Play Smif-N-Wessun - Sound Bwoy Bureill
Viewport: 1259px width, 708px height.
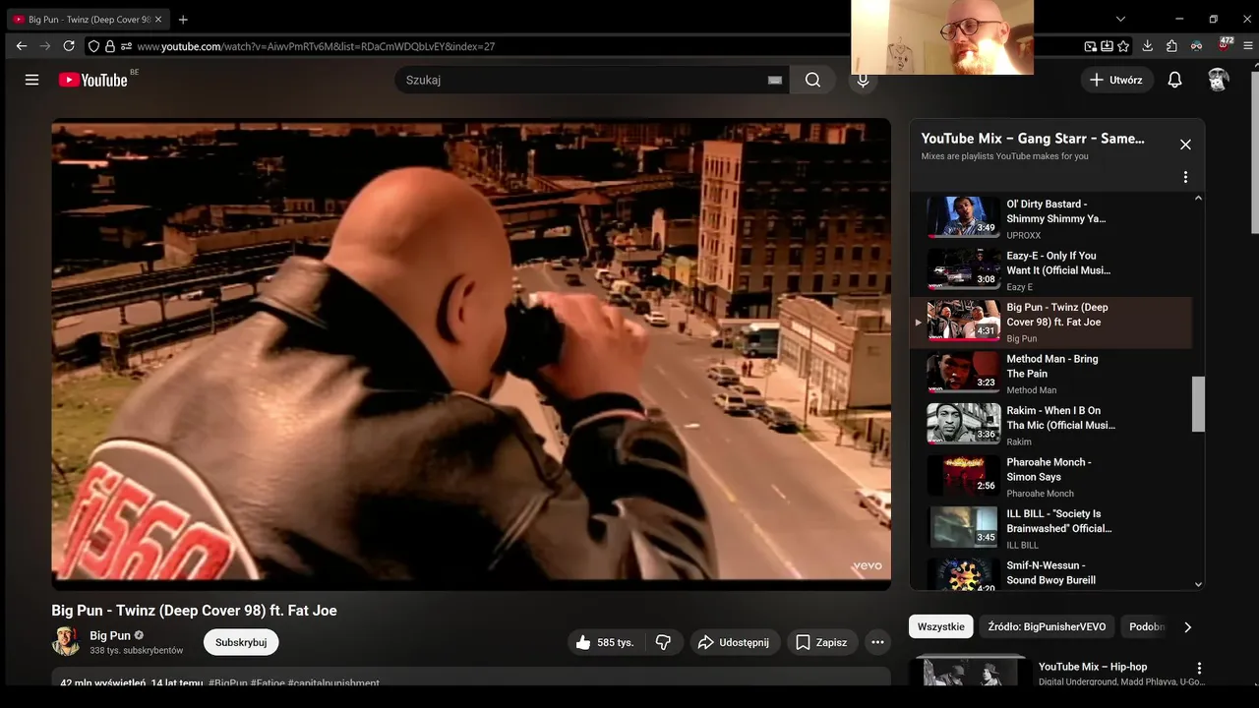1050,573
